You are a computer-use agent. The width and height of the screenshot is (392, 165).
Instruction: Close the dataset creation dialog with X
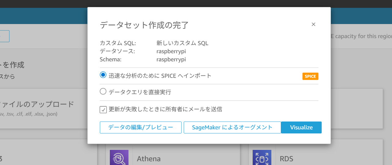313,24
